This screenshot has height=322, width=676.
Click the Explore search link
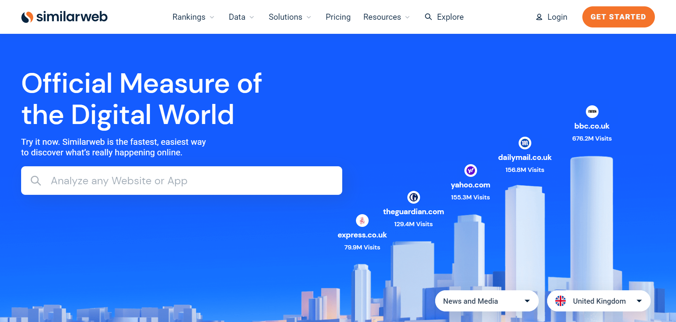(444, 17)
